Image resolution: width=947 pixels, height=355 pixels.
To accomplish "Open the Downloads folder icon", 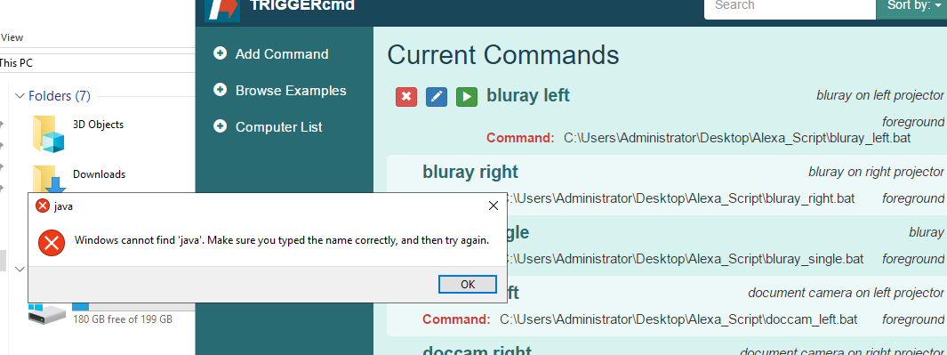I will (x=48, y=179).
